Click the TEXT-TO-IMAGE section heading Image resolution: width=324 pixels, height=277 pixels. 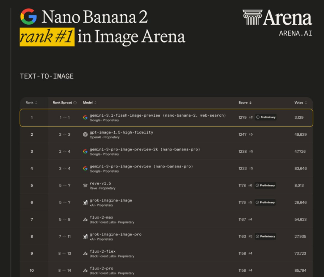[x=47, y=76]
